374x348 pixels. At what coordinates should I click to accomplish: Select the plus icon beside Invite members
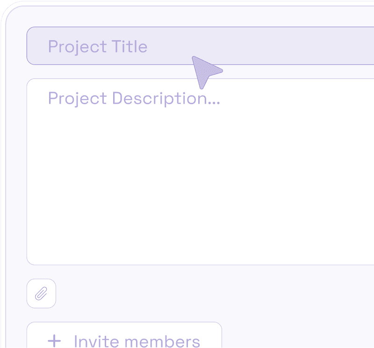pyautogui.click(x=56, y=341)
